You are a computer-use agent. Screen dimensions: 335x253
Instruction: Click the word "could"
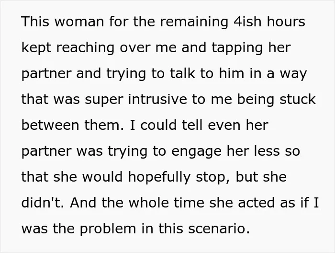[158, 125]
